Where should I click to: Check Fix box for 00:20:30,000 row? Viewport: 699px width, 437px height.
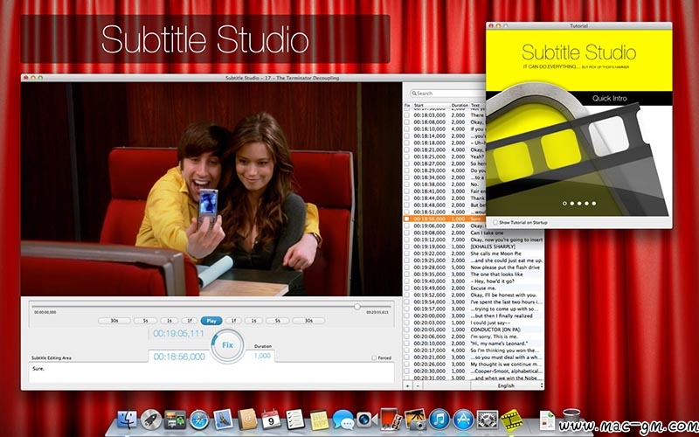pyautogui.click(x=406, y=371)
